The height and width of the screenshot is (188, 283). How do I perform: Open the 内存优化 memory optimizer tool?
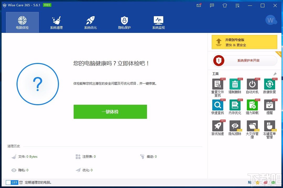(235, 107)
